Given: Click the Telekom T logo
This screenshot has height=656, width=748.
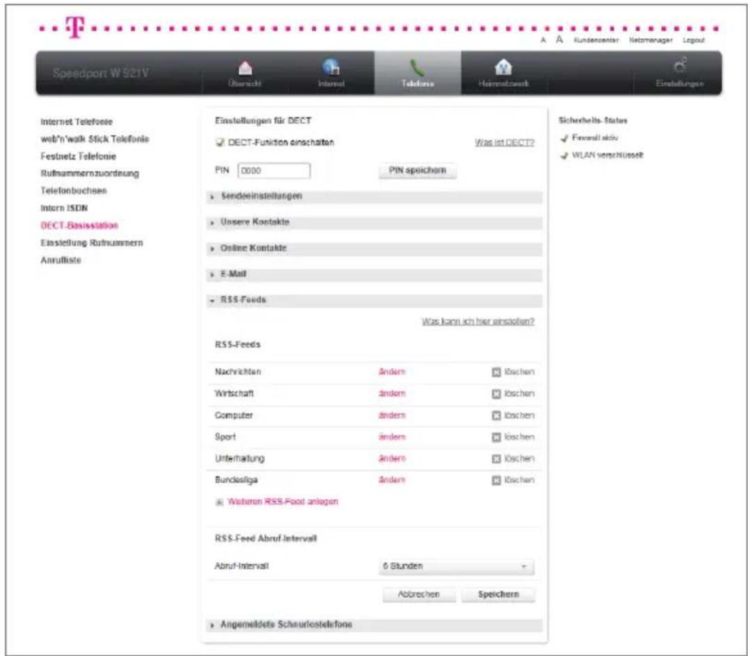Looking at the screenshot, I should [x=75, y=26].
